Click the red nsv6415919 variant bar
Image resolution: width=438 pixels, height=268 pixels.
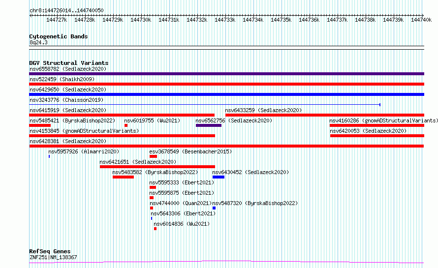(122, 115)
